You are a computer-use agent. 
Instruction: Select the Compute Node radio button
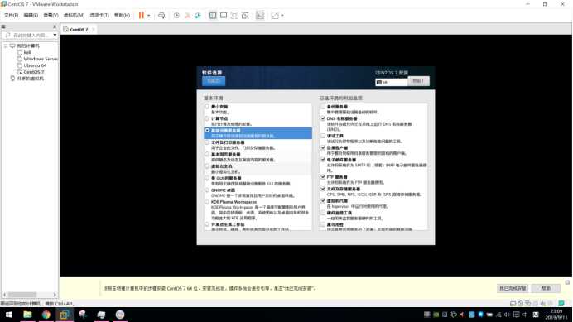pos(207,119)
